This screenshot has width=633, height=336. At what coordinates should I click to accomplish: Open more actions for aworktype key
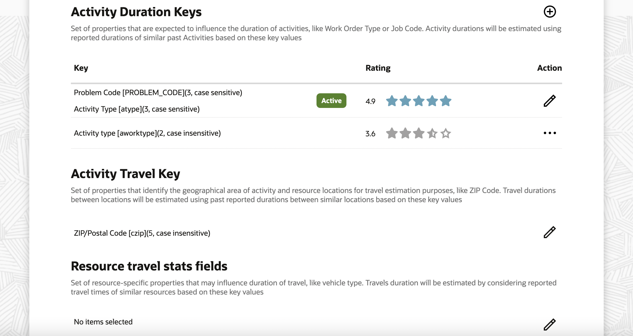coord(550,133)
